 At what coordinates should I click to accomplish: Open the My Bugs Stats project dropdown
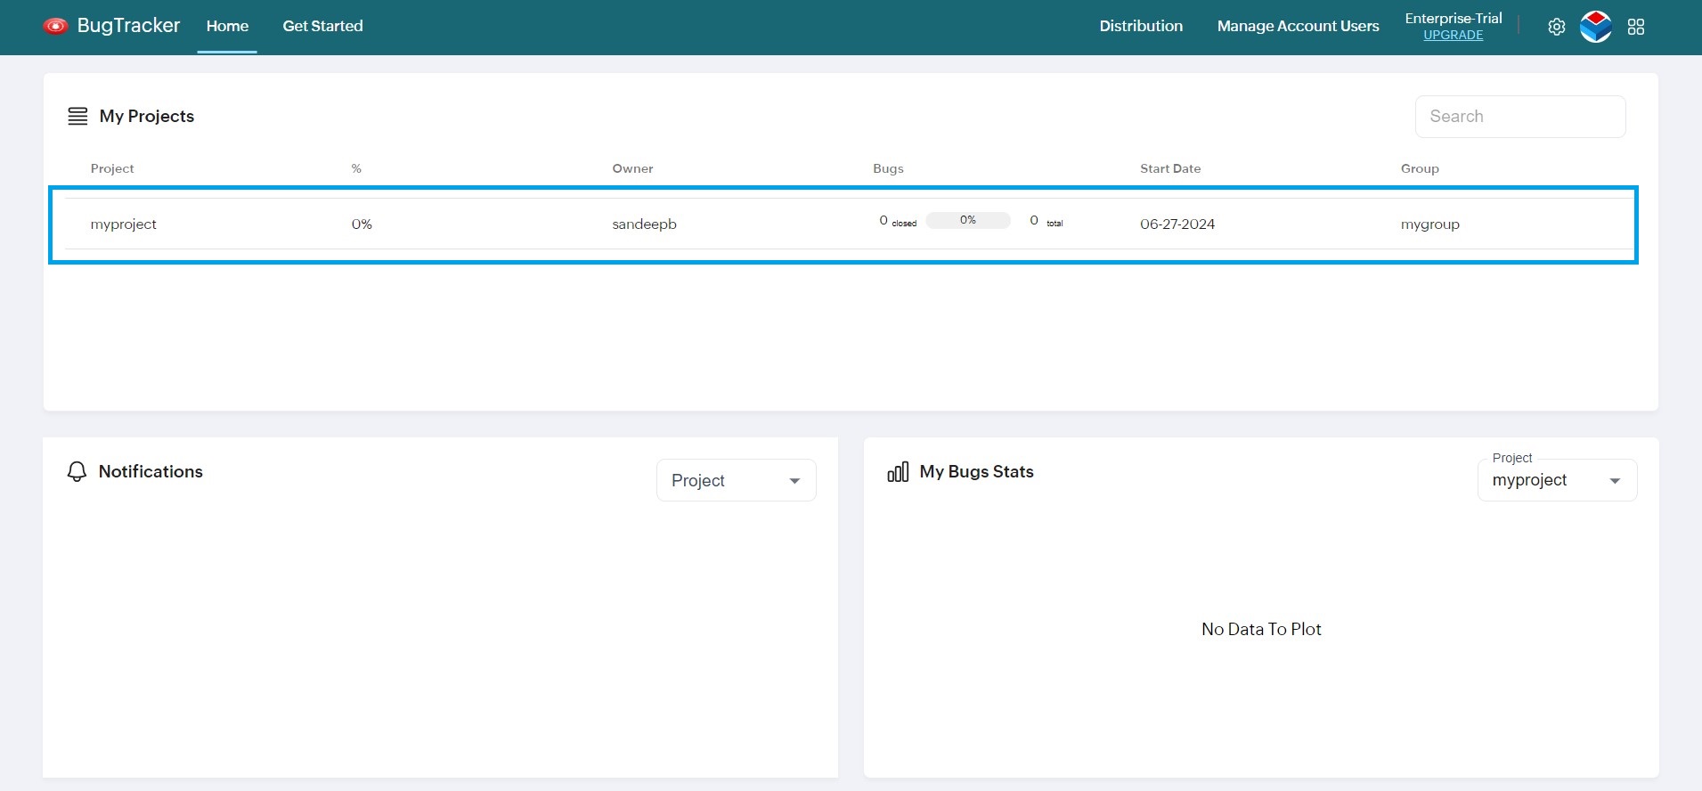pos(1557,480)
